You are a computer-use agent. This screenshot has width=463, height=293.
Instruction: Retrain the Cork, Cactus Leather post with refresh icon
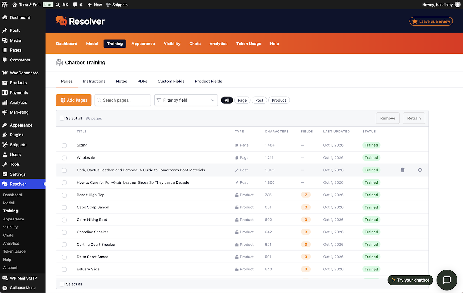click(x=420, y=170)
